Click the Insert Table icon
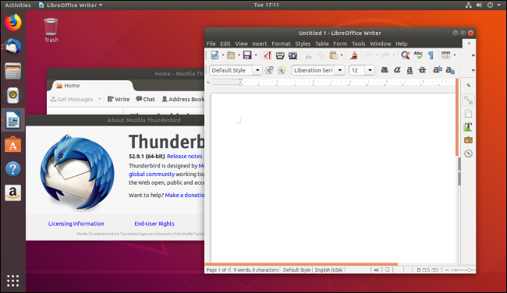Image resolution: width=507 pixels, height=293 pixels. pyautogui.click(x=446, y=55)
